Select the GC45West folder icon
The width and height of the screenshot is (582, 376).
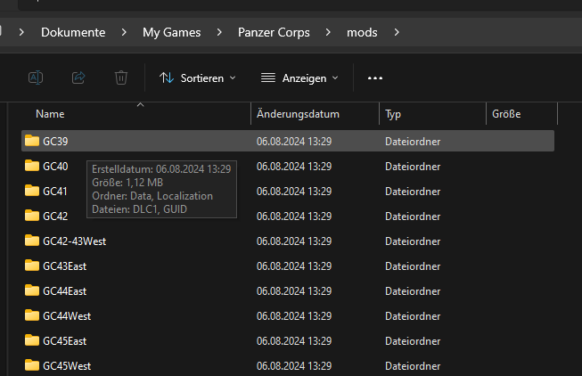[32, 365]
